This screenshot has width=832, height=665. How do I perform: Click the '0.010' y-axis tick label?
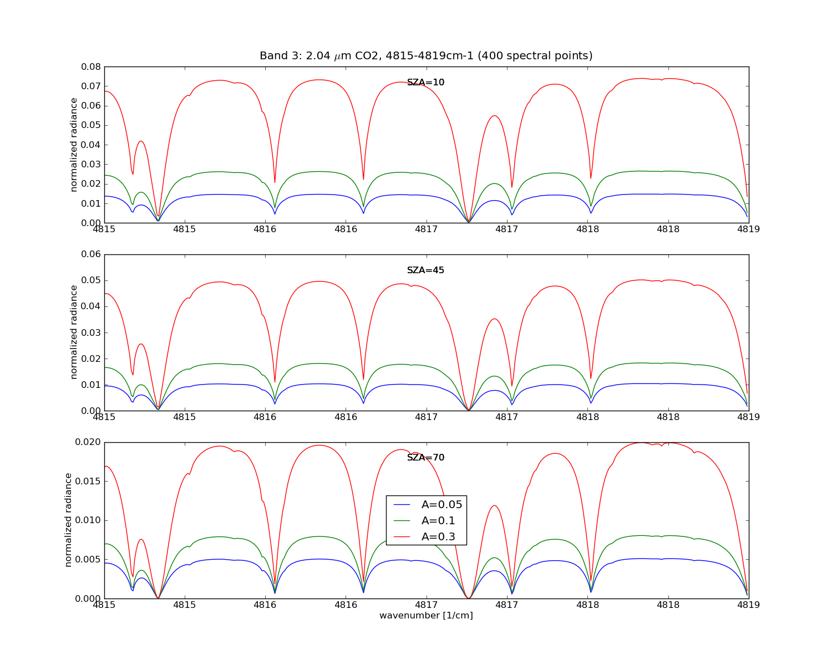pyautogui.click(x=87, y=520)
